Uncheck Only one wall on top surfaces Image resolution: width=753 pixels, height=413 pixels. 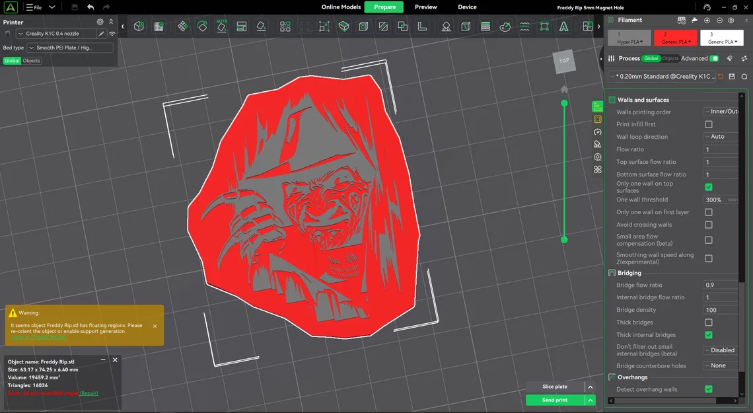708,187
